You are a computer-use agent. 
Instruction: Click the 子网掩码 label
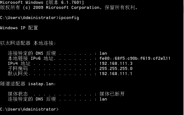(x=18, y=68)
